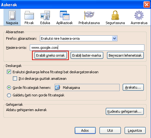This screenshot has height=138, width=151.
Task: Uncheck Erakutsi deskarga leihoa checkbox
Action: 9,72
